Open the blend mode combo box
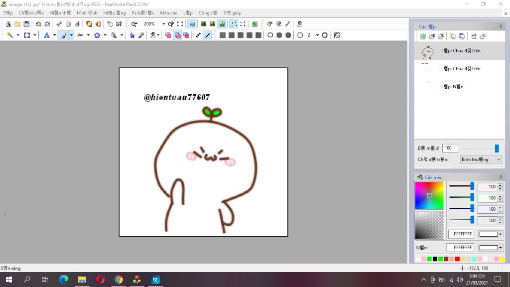This screenshot has height=287, width=510. click(x=481, y=159)
